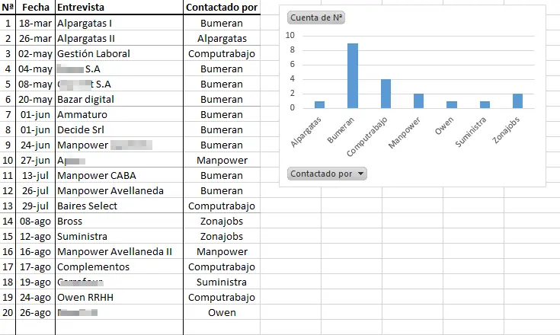Select the Contactado por table header cell
Image resolution: width=560 pixels, height=335 pixels.
pos(221,7)
